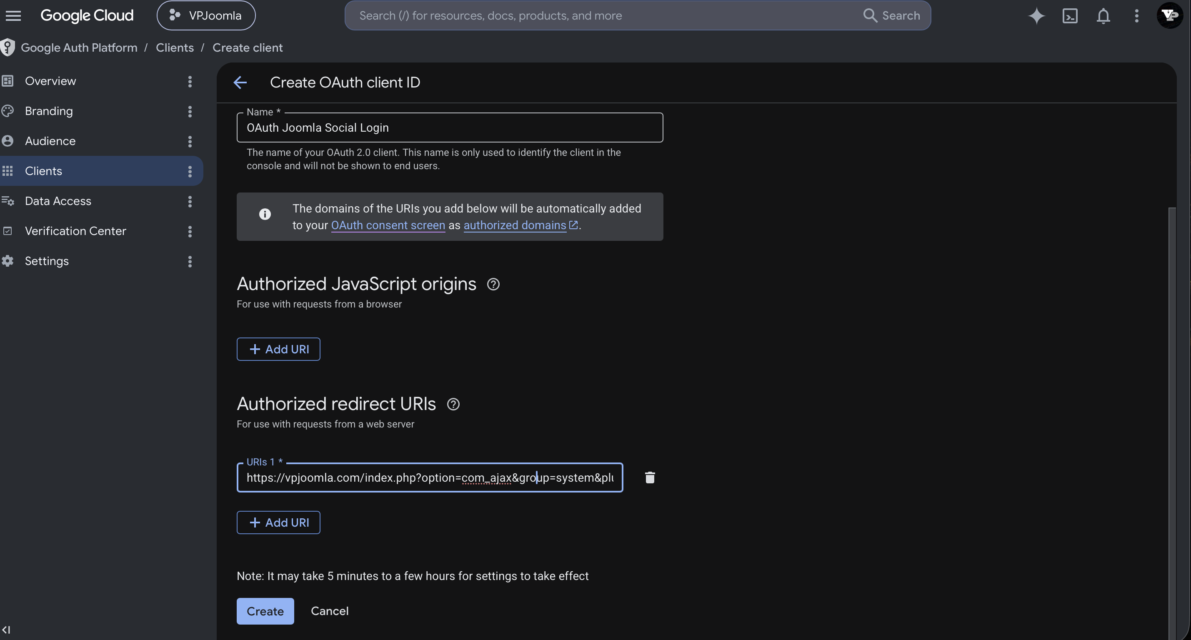Go back with the arrow icon

click(x=240, y=83)
